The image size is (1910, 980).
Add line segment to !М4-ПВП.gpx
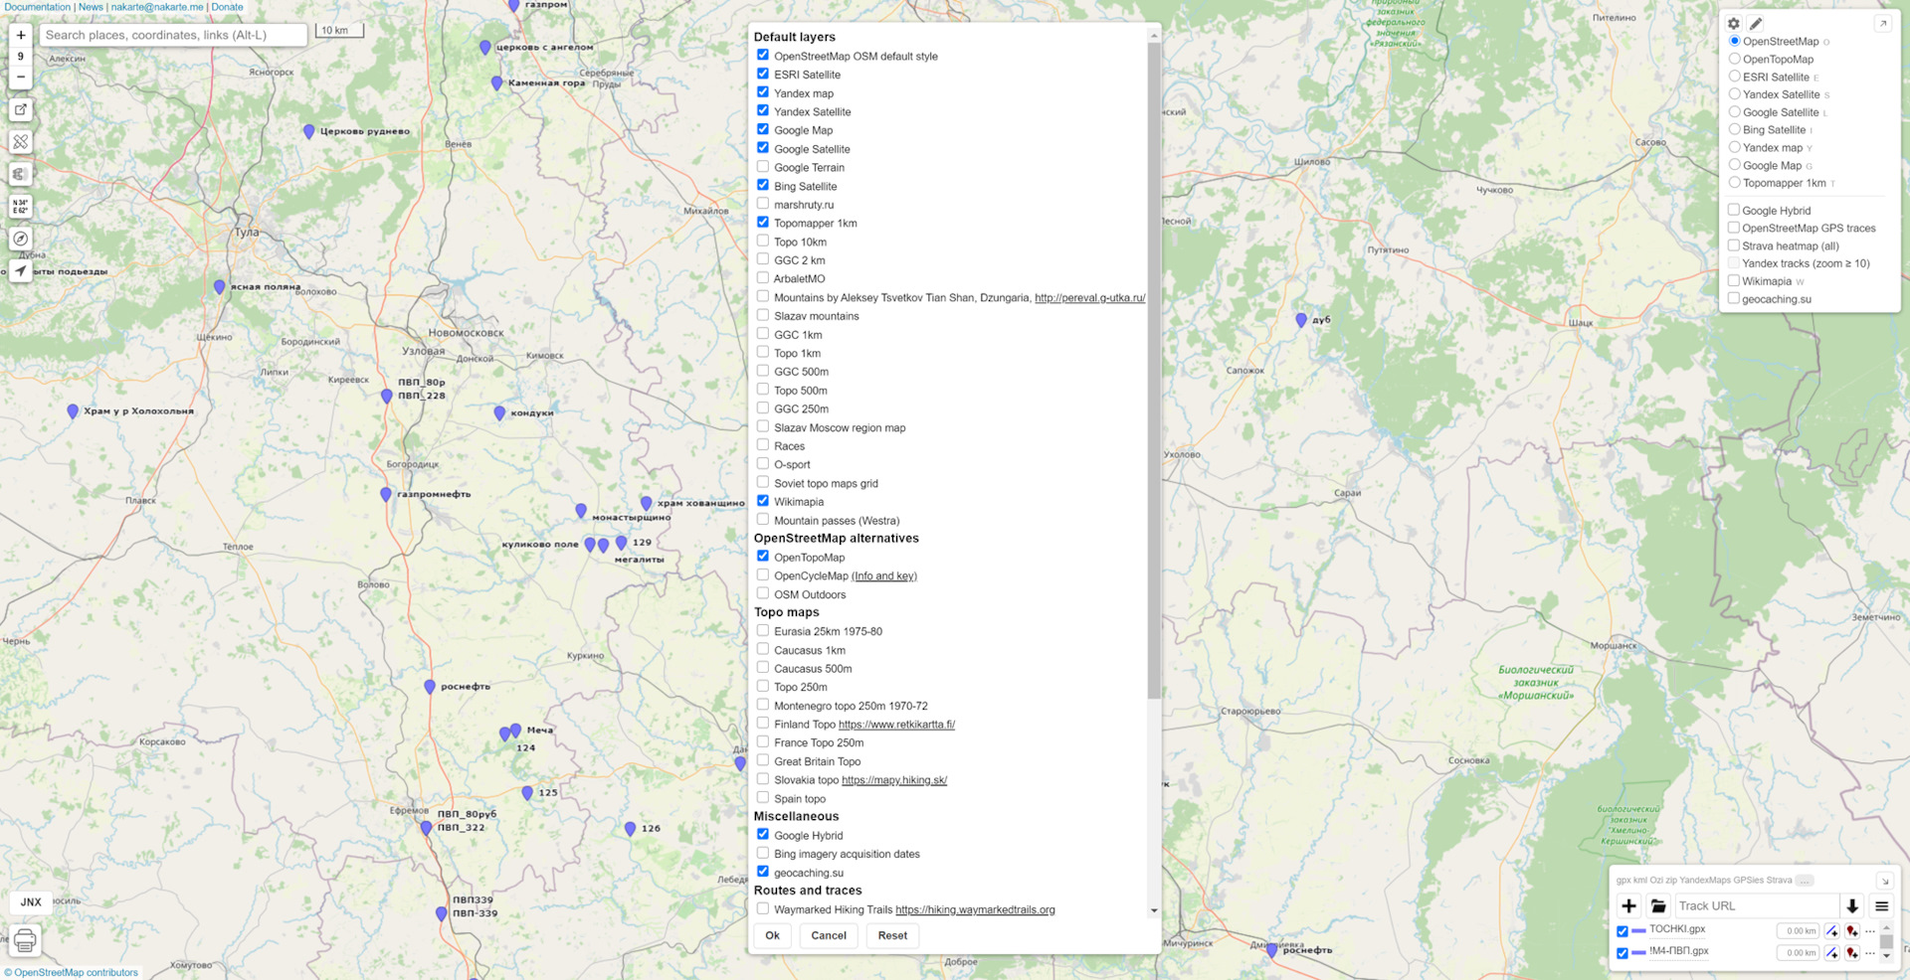1831,953
